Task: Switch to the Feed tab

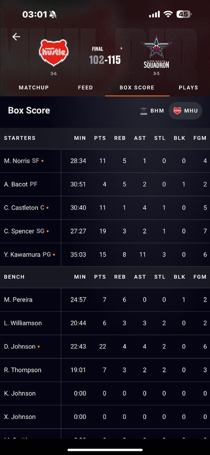Action: click(85, 87)
